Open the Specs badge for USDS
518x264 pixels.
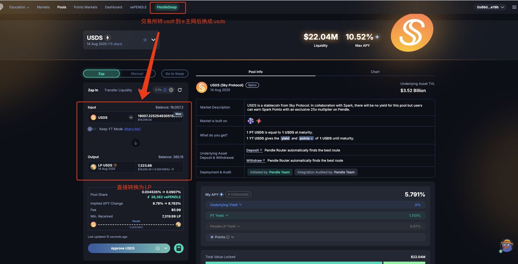point(252,85)
